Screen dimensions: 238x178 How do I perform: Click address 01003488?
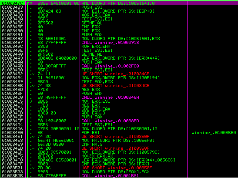point(13,15)
